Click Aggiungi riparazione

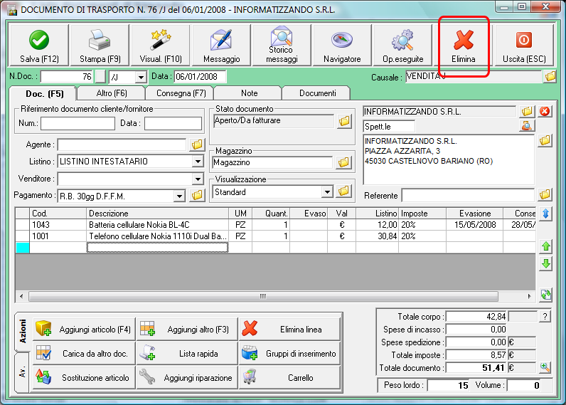pyautogui.click(x=187, y=377)
